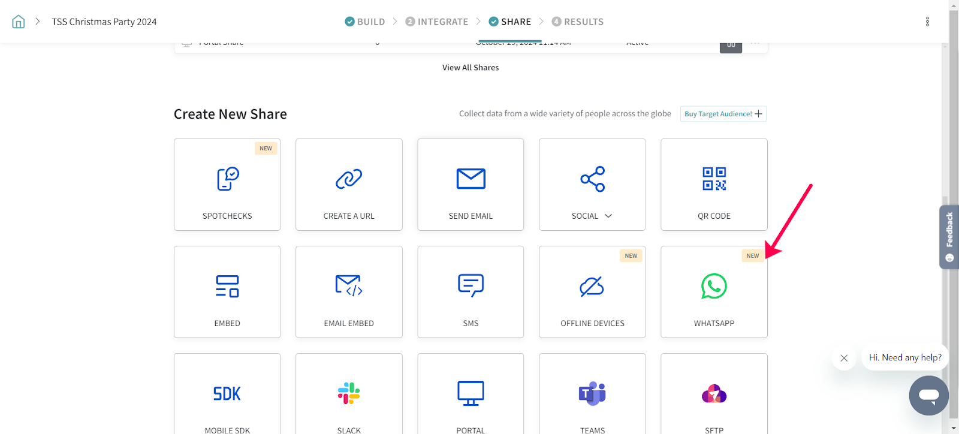This screenshot has height=434, width=959.
Task: Select the WhatsApp share icon
Action: [x=714, y=287]
